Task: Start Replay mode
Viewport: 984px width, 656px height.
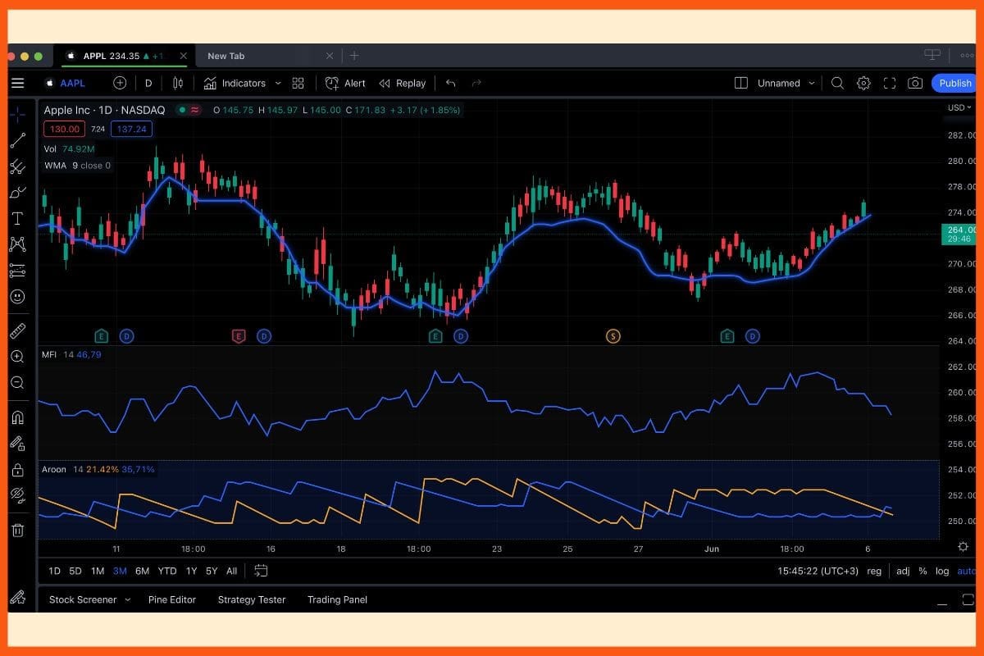Action: coord(402,83)
